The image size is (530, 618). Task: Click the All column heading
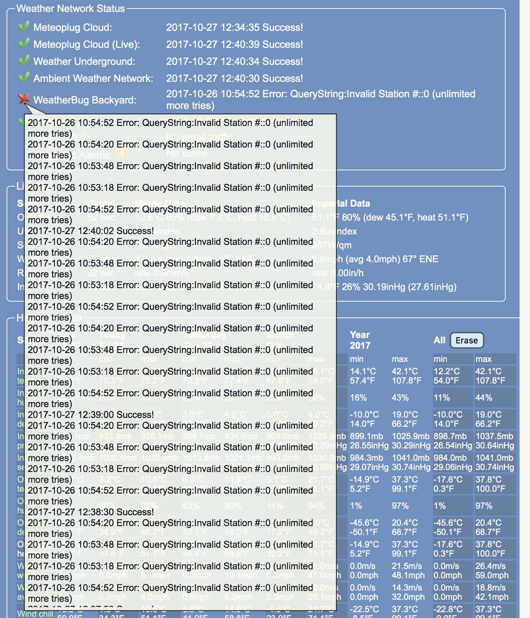coord(439,340)
